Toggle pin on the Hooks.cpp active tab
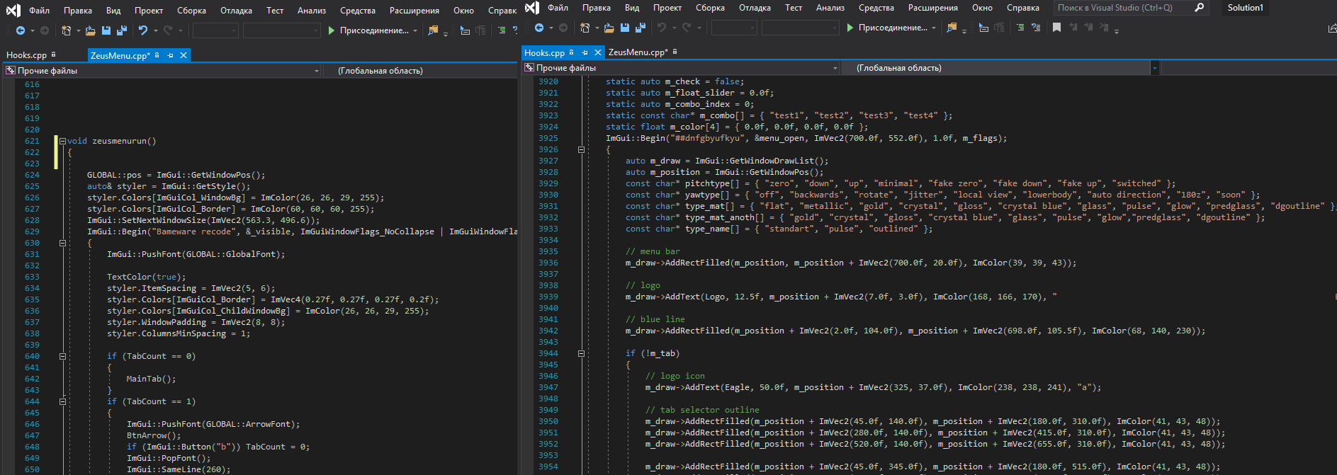This screenshot has height=475, width=1337. (585, 52)
